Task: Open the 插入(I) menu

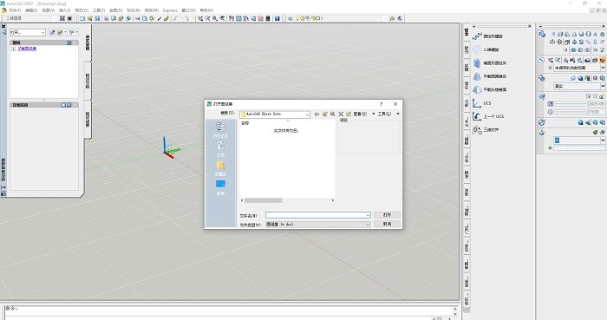Action: [65, 10]
